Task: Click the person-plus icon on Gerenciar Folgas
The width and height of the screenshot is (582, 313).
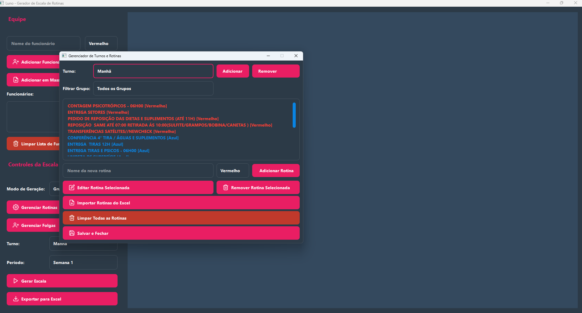Action: pos(16,225)
